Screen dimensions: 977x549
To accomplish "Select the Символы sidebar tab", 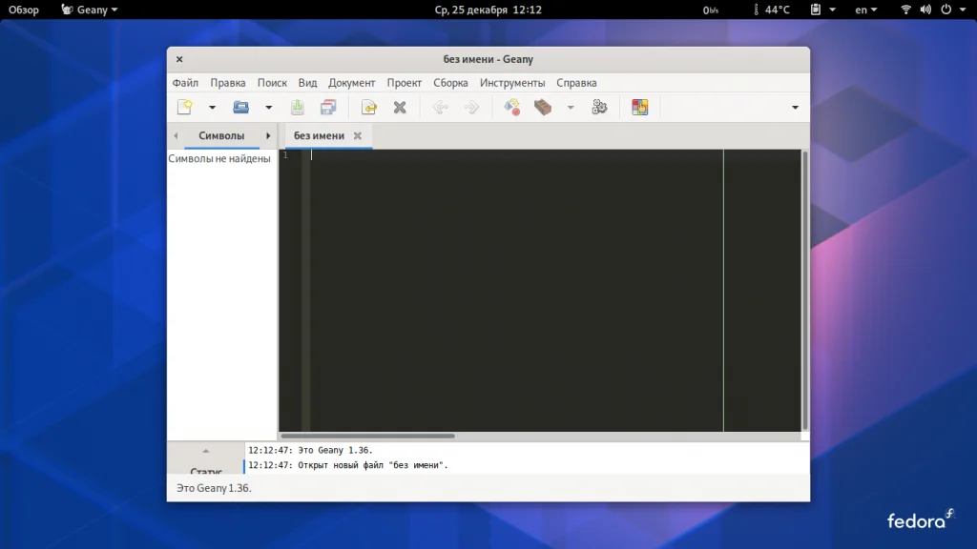I will [x=221, y=136].
